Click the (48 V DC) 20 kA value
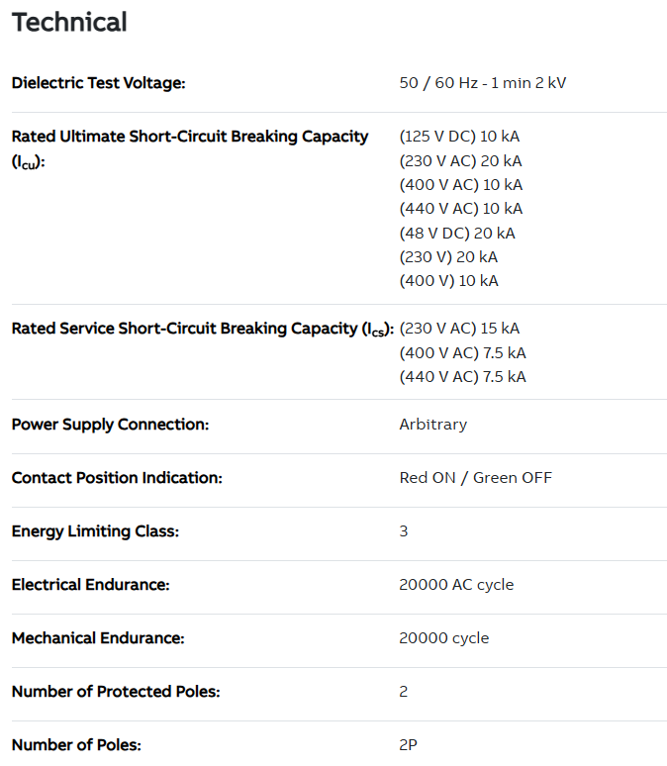 [457, 234]
